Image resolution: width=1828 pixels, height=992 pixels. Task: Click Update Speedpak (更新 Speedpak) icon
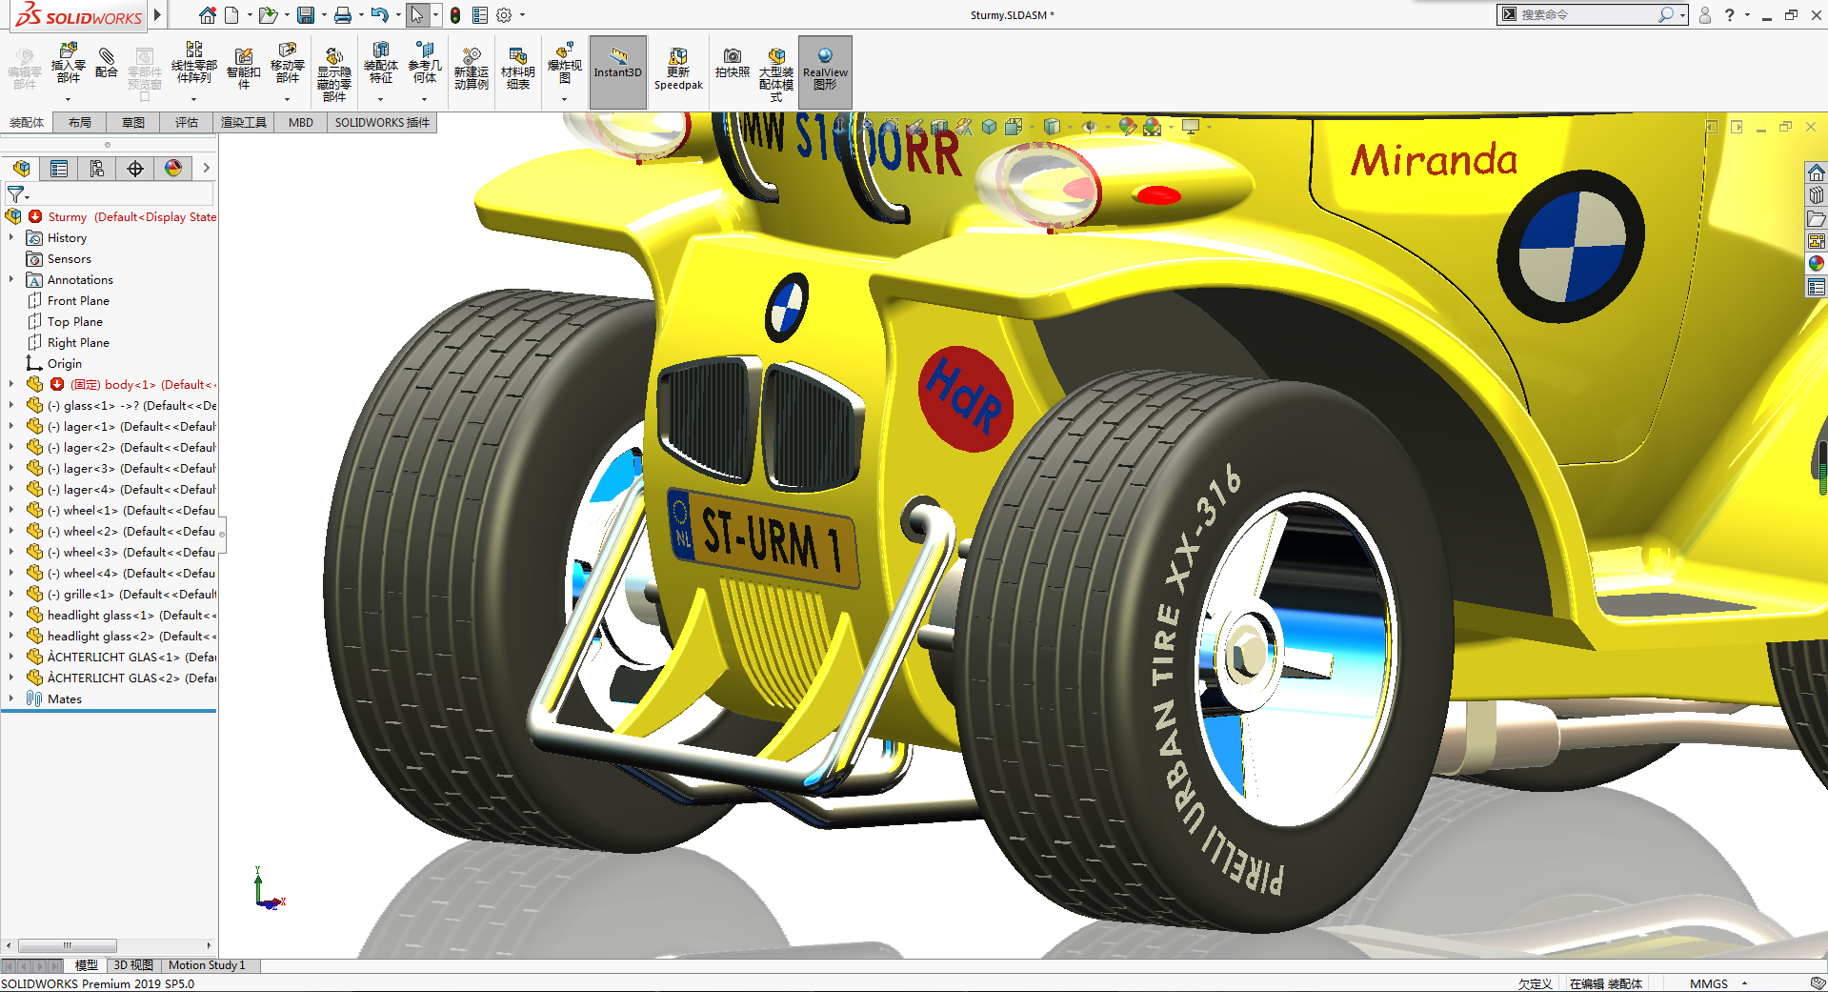678,70
